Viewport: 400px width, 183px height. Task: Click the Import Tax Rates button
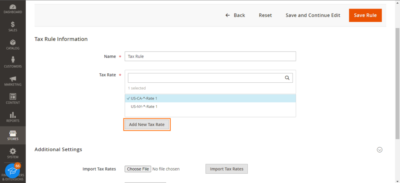[x=227, y=169]
